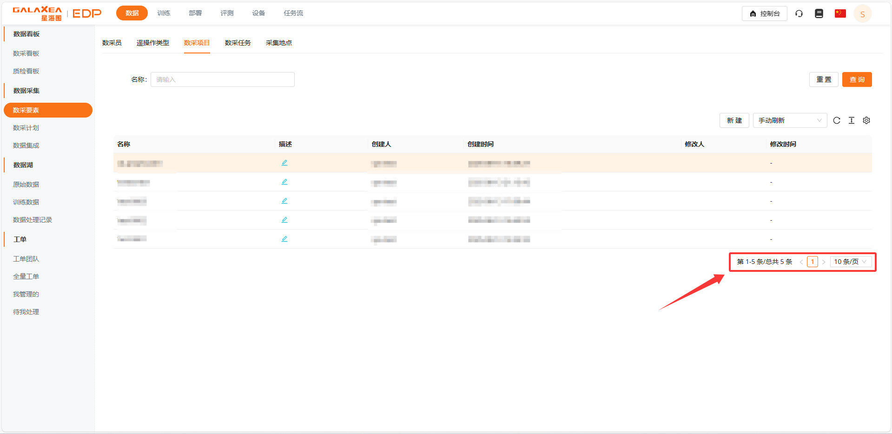Viewport: 892px width, 434px height.
Task: Click the 重置 reset button
Action: [x=824, y=79]
